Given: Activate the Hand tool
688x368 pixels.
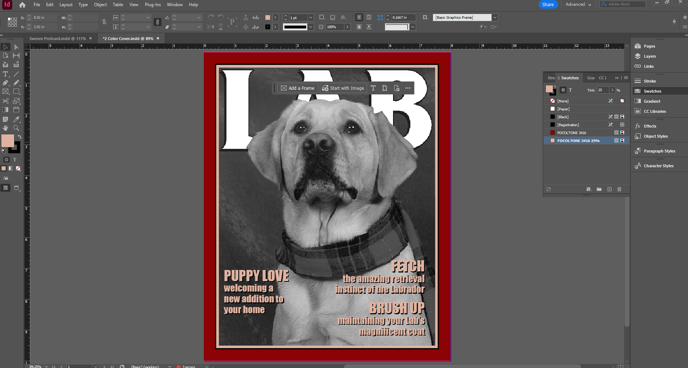Looking at the screenshot, I should pos(5,128).
